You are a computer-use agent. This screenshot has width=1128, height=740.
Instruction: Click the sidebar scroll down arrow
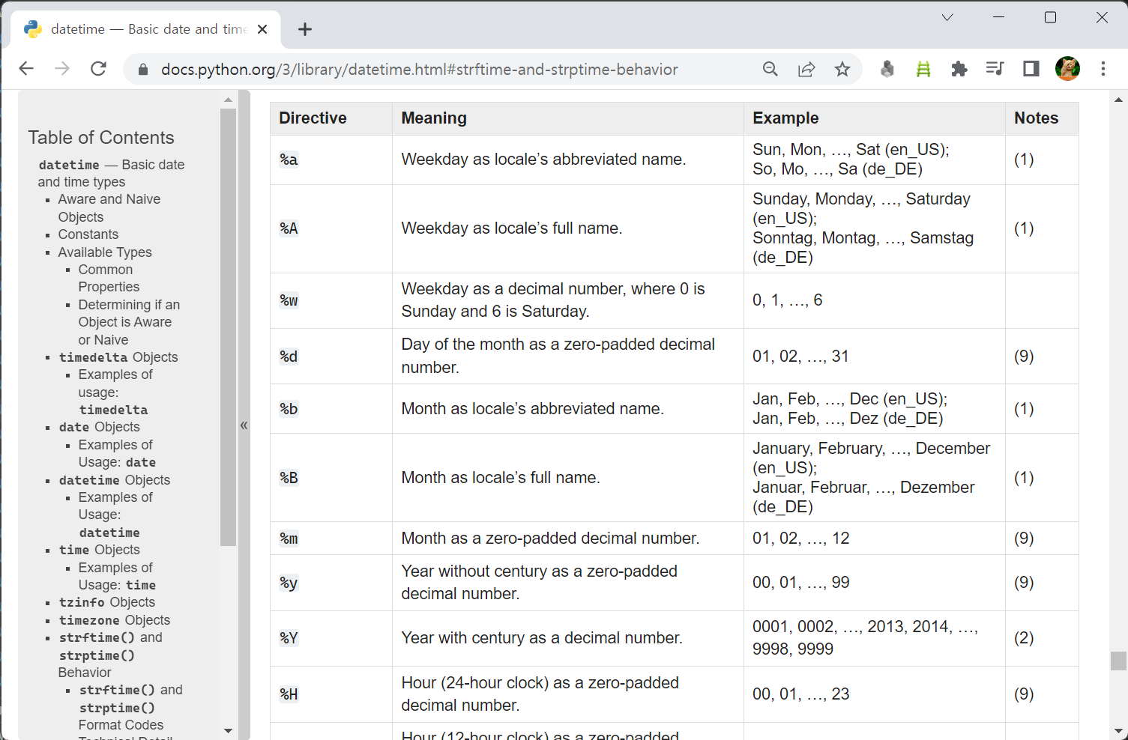228,731
